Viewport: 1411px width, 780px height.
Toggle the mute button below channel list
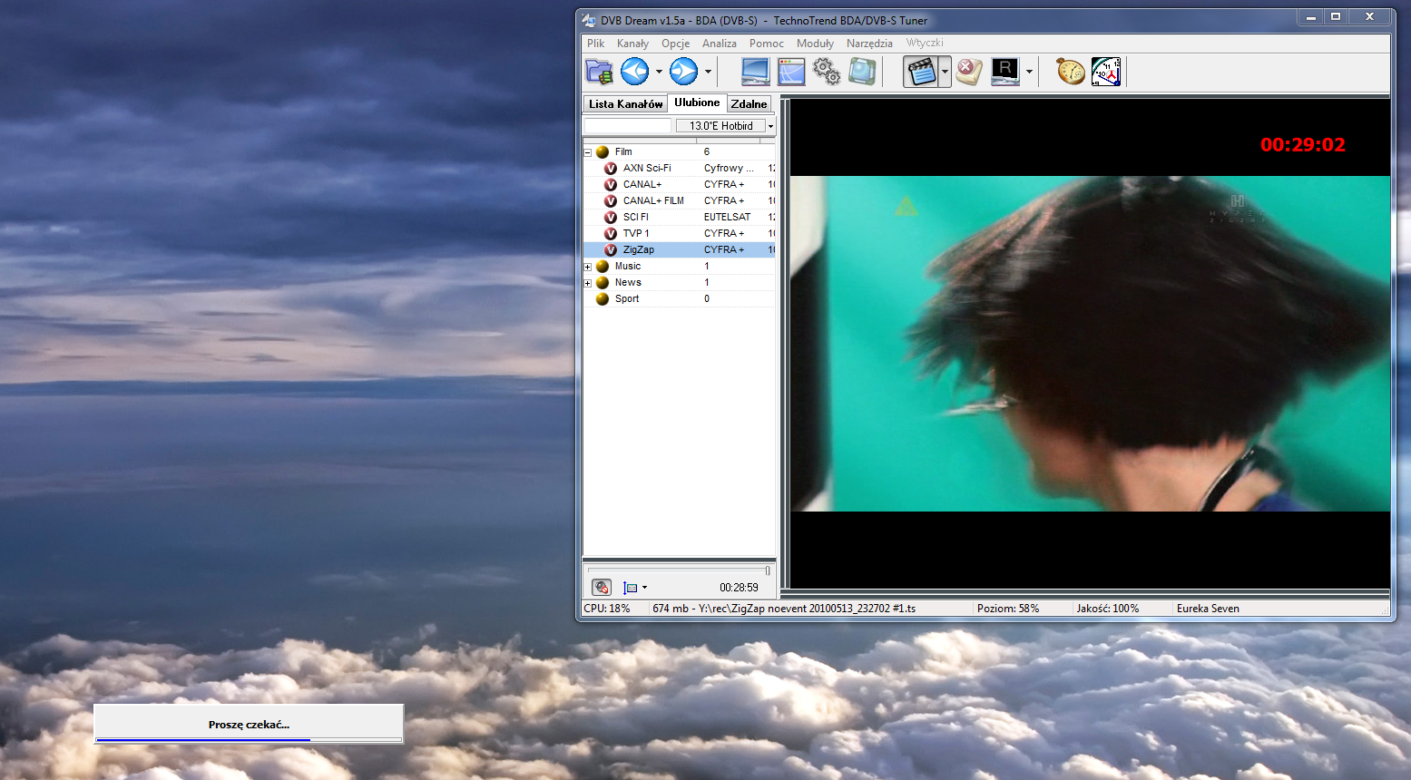click(601, 588)
